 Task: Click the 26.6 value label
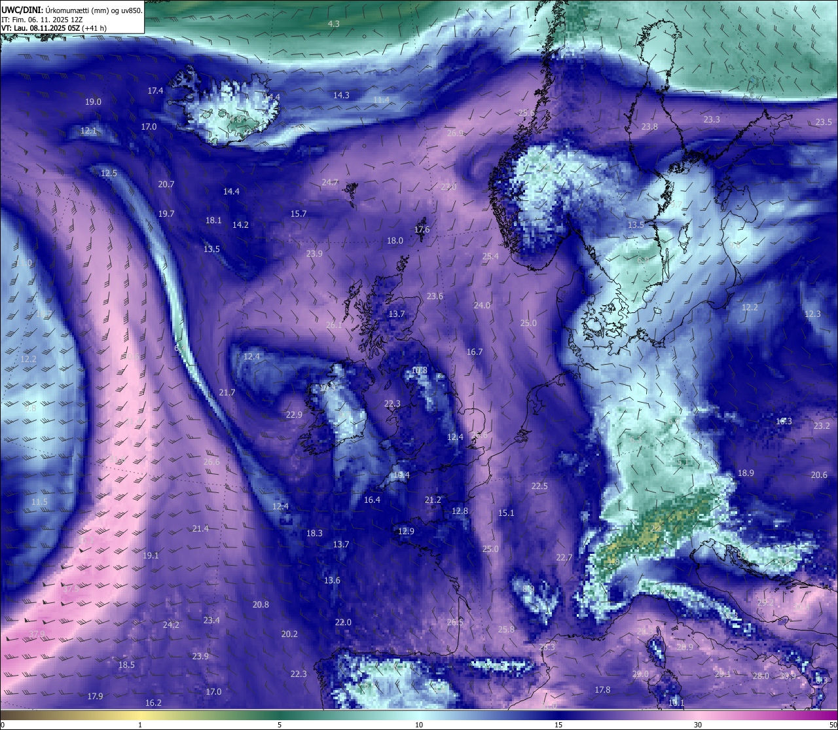pos(211,462)
